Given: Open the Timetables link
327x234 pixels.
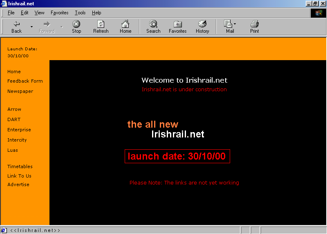Looking at the screenshot, I should tap(20, 166).
